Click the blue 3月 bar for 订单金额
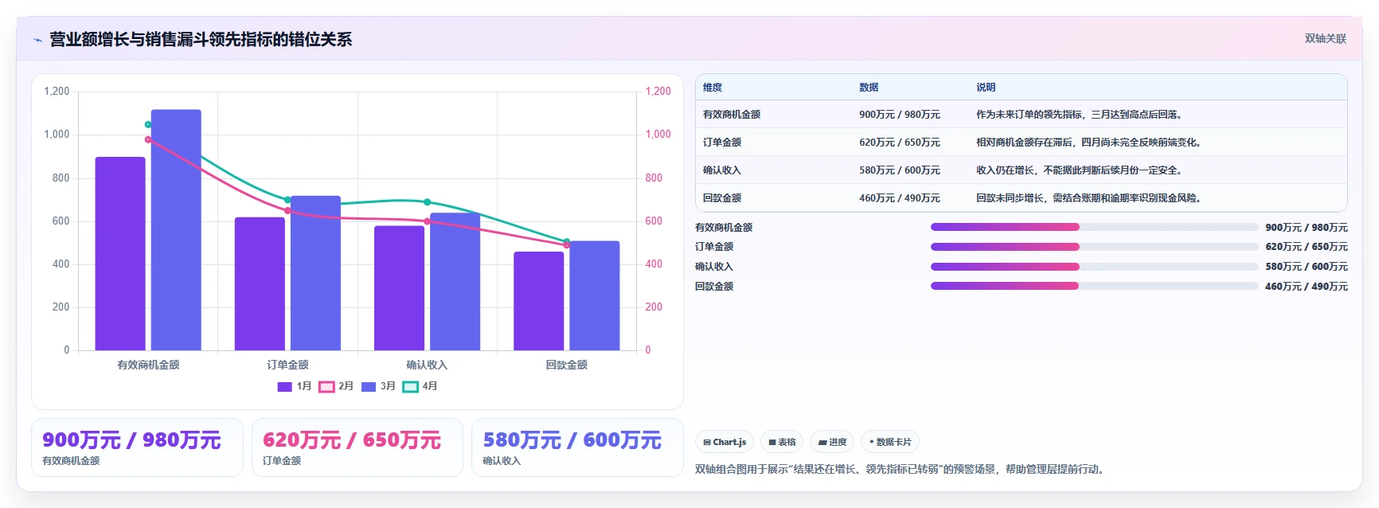The height and width of the screenshot is (508, 1379). tap(315, 273)
